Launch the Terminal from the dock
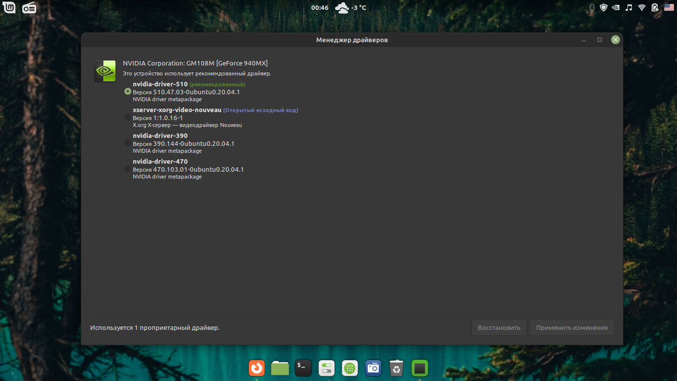 tap(304, 368)
